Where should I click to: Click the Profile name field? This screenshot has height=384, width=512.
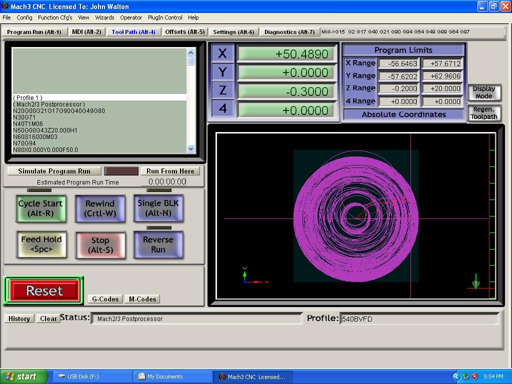pos(419,318)
